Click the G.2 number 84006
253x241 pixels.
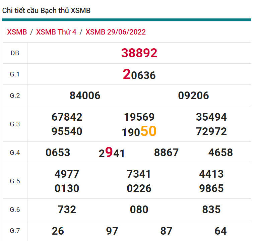[85, 96]
